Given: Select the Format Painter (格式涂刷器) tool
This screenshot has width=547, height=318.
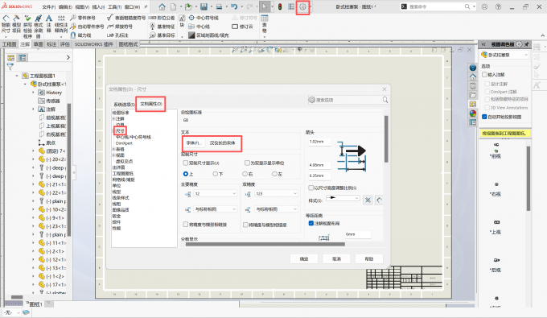Looking at the screenshot, I should pos(39,27).
